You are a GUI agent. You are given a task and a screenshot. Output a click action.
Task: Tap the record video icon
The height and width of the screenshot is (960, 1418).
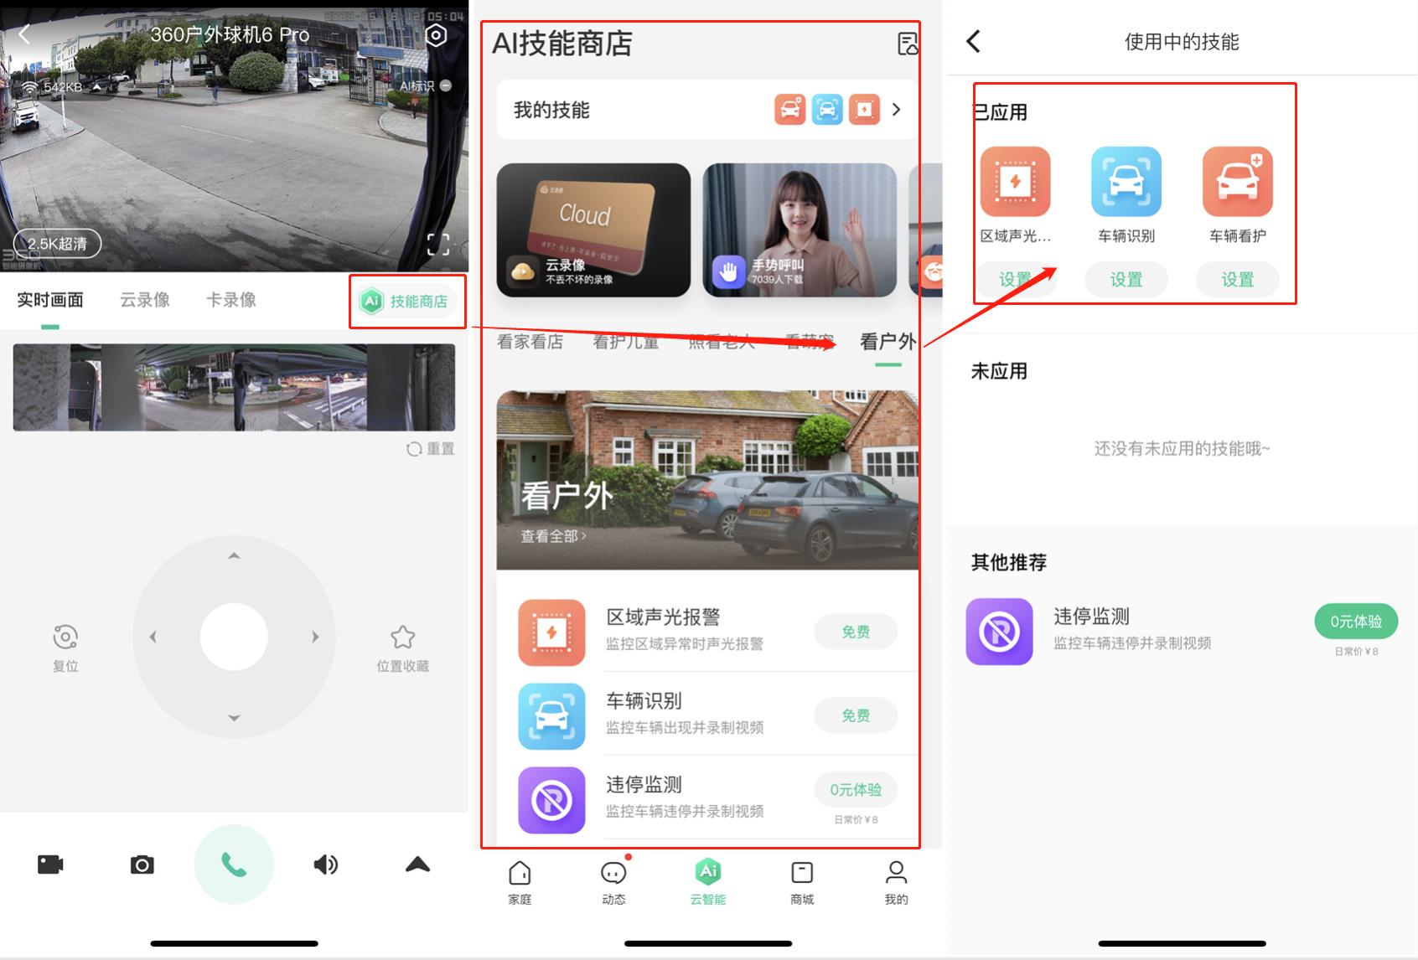click(50, 865)
